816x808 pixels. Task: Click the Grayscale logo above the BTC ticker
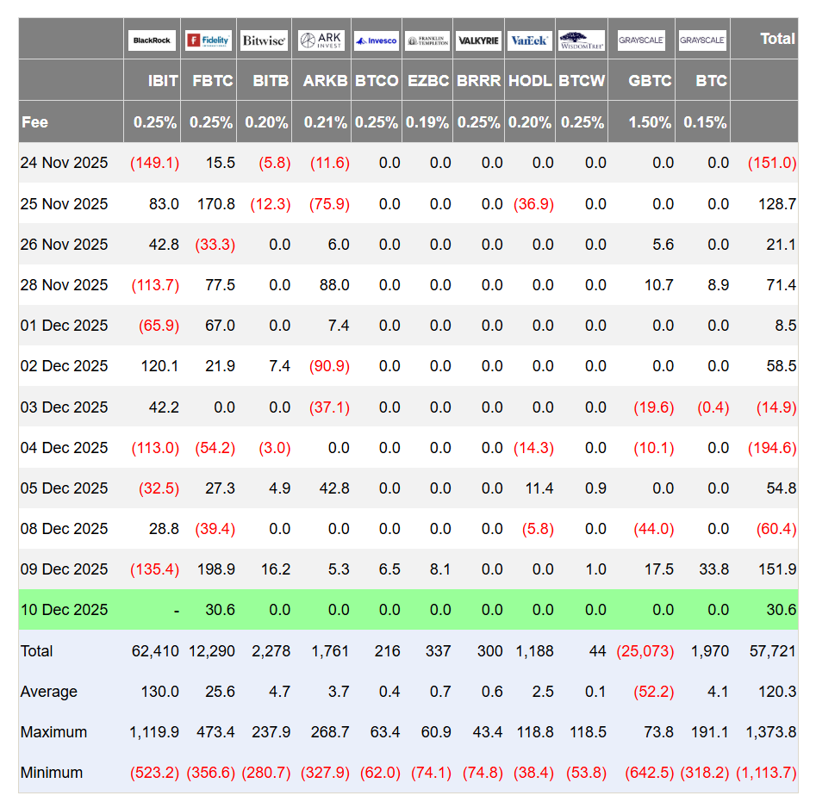click(x=702, y=40)
